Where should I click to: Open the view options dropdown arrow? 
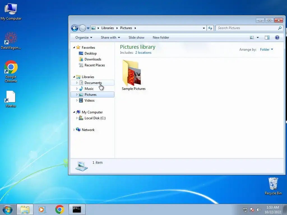(x=258, y=38)
